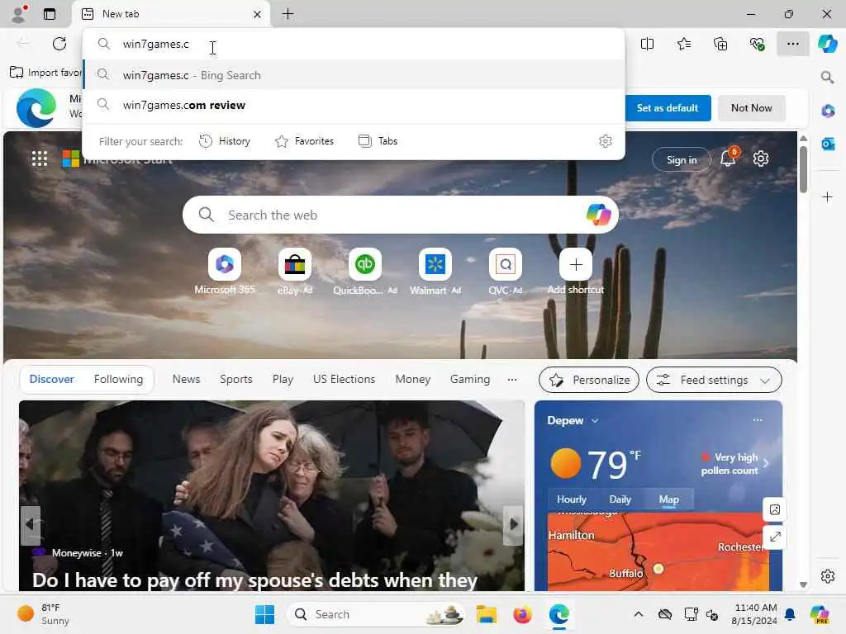
Task: Click the Personalize button
Action: (588, 380)
